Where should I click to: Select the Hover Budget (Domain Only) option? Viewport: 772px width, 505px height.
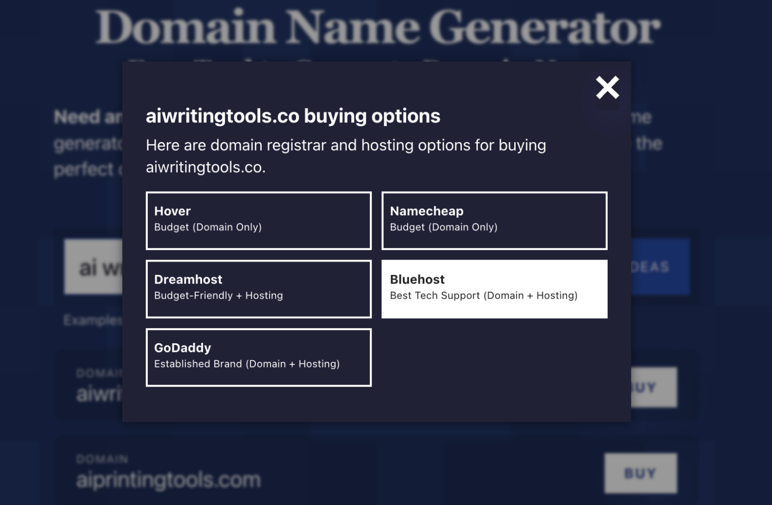coord(258,220)
